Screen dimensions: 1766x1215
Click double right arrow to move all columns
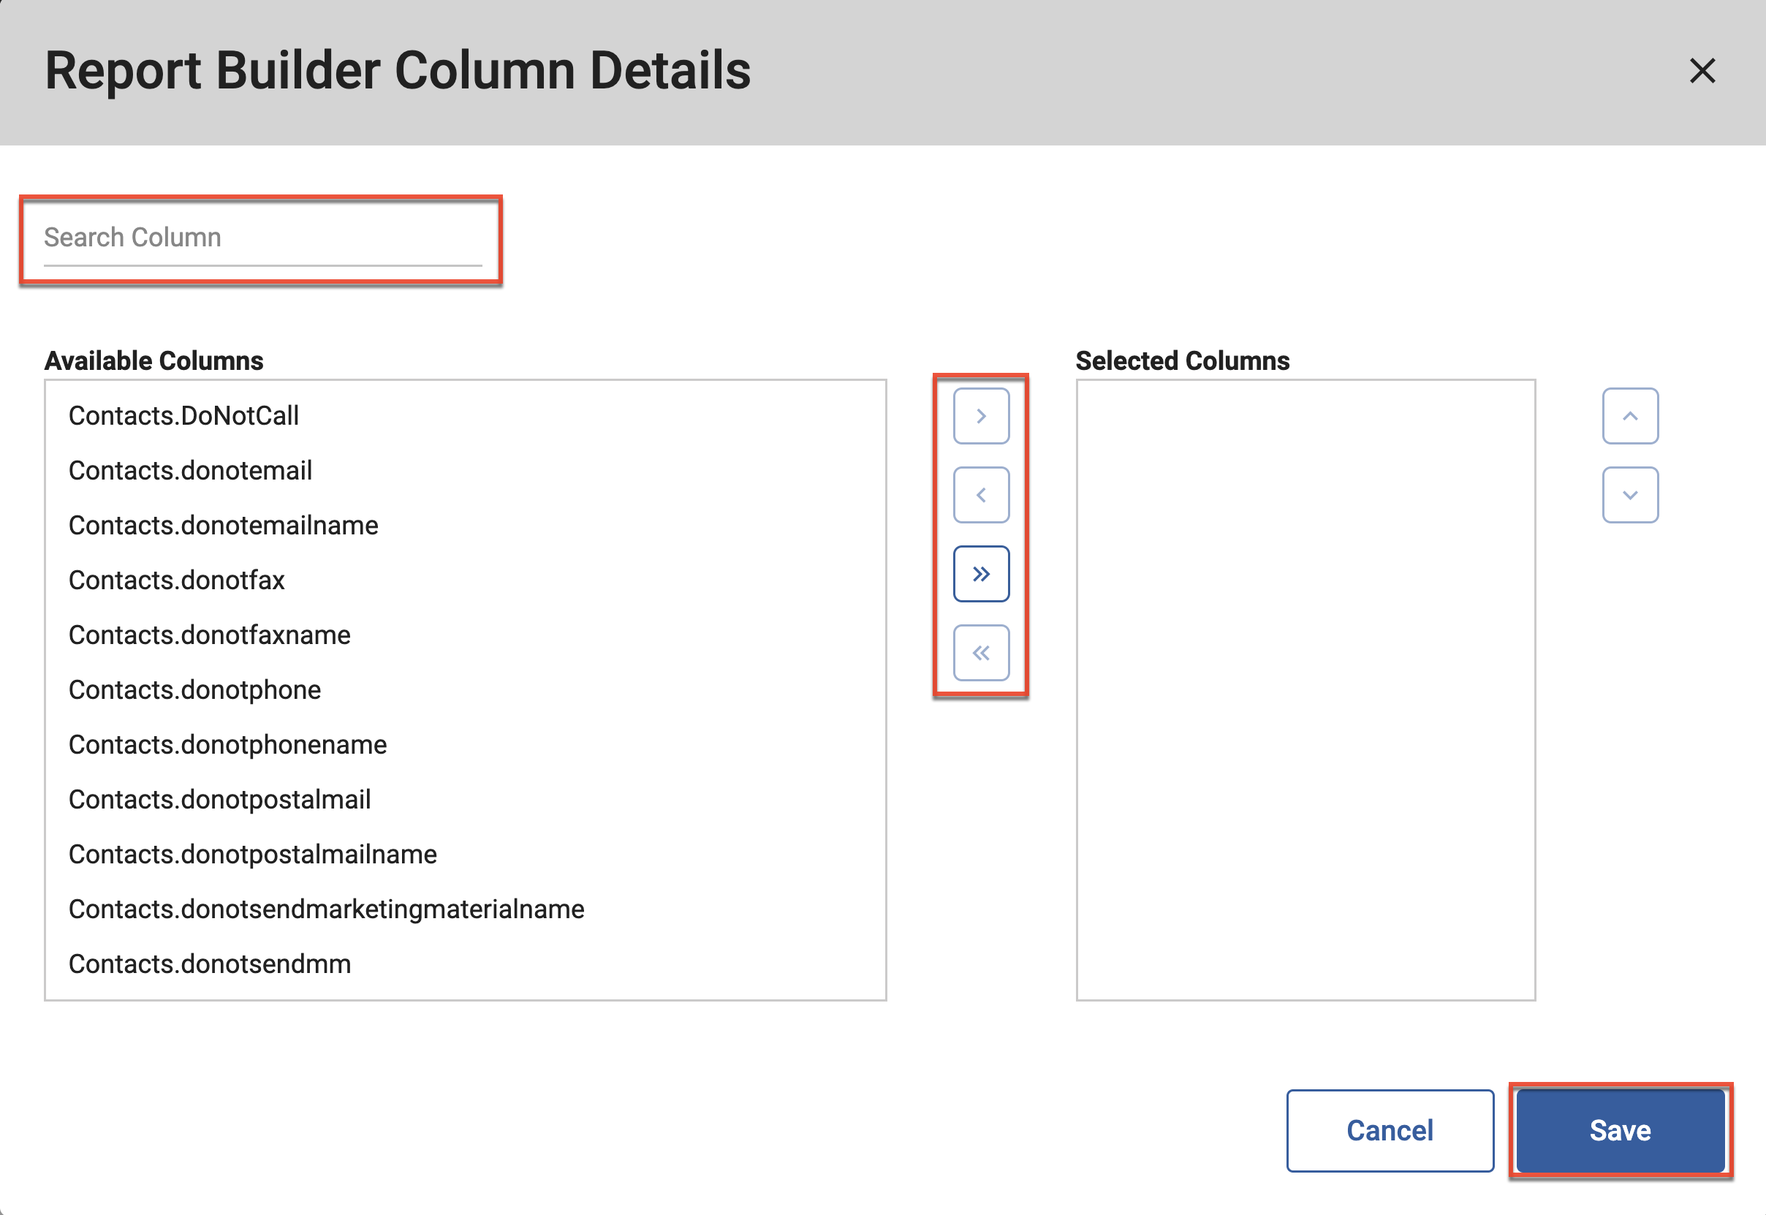tap(980, 573)
